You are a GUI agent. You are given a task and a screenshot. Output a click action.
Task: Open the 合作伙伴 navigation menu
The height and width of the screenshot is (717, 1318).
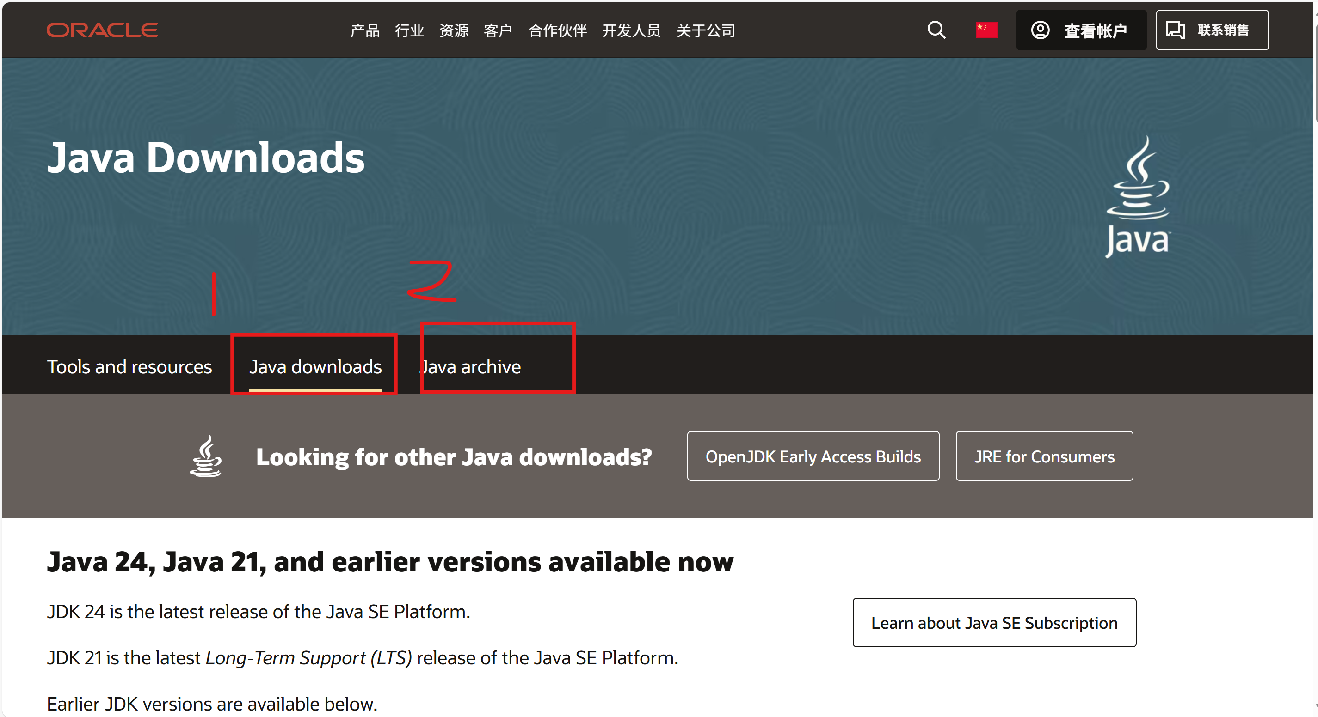[x=557, y=30]
